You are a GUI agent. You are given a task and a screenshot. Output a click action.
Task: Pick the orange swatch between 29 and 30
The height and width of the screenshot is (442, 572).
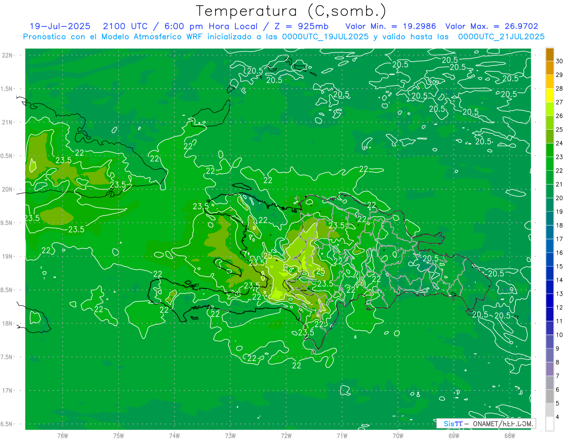[550, 68]
